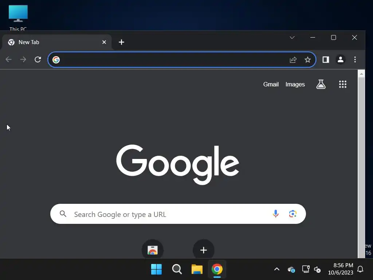Image resolution: width=373 pixels, height=280 pixels.
Task: Click the Search Google or type a URL box
Action: click(178, 214)
